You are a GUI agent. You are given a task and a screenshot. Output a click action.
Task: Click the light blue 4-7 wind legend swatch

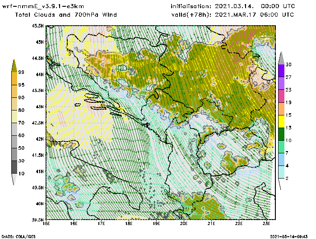(281, 160)
